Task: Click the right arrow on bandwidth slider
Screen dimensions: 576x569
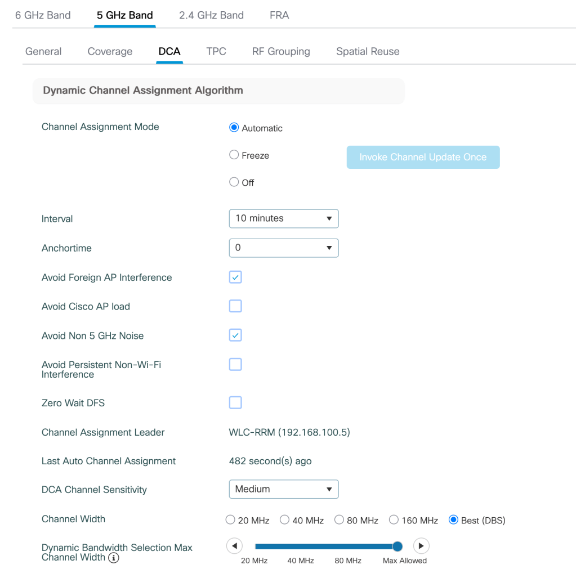Action: pos(421,546)
